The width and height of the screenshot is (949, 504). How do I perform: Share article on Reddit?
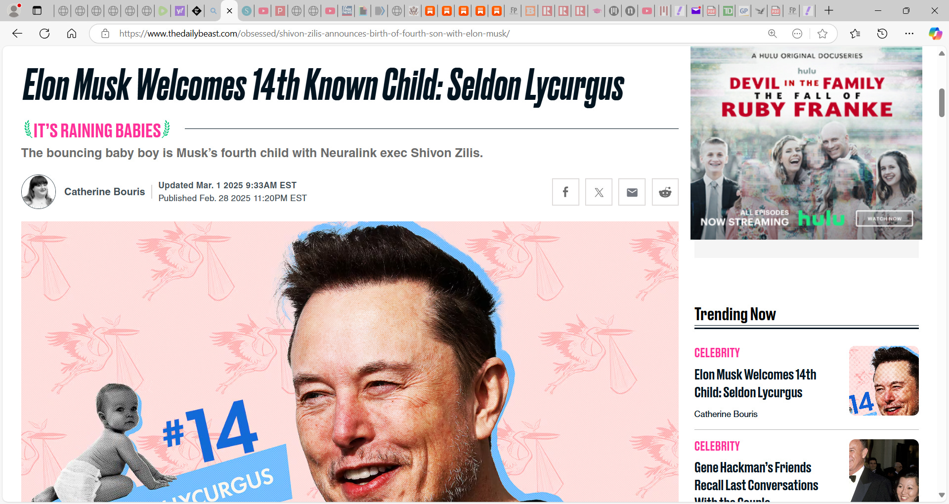coord(665,192)
